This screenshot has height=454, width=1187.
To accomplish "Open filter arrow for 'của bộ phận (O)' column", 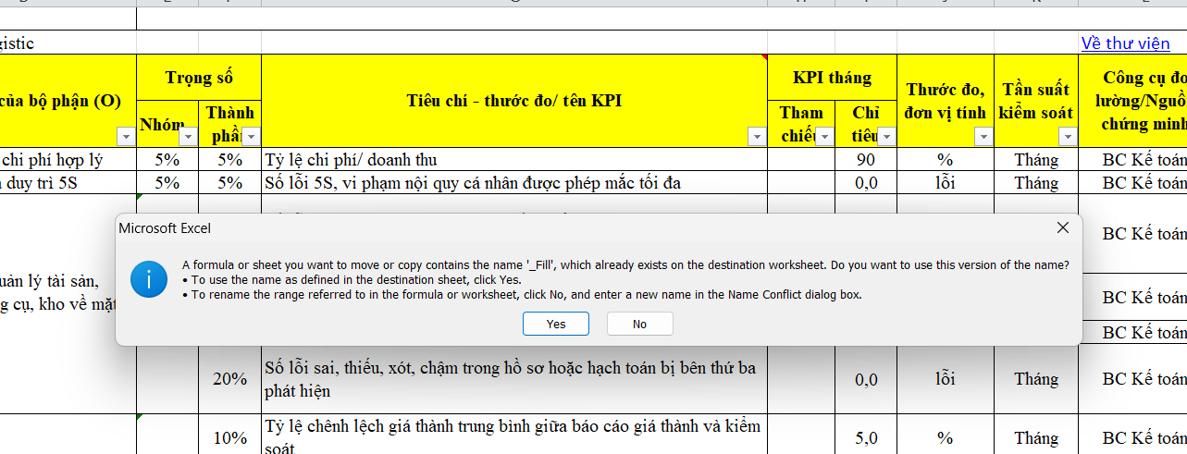I will pos(126,137).
